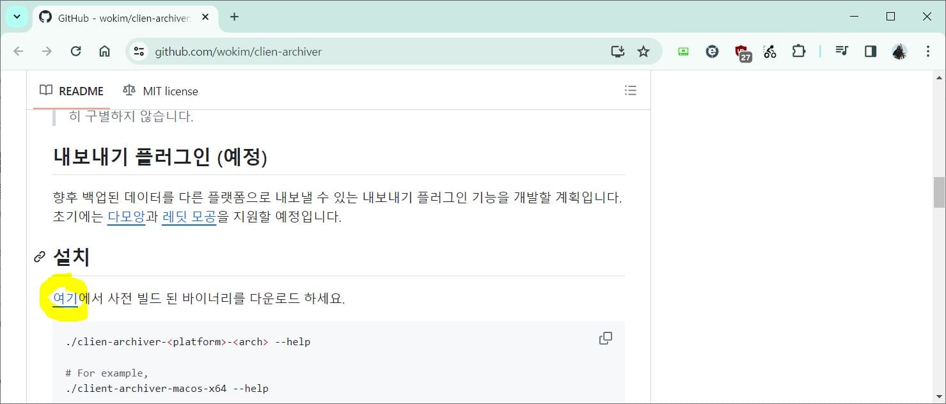Click the install app icon in address bar

[617, 52]
